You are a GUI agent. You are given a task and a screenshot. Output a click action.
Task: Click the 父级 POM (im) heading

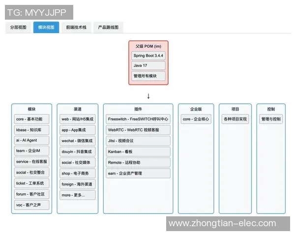pyautogui.click(x=148, y=46)
